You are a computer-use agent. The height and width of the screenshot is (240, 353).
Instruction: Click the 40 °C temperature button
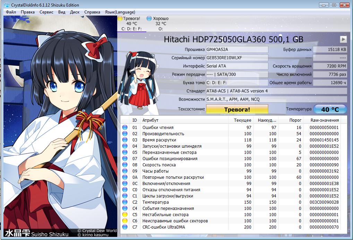(x=330, y=109)
